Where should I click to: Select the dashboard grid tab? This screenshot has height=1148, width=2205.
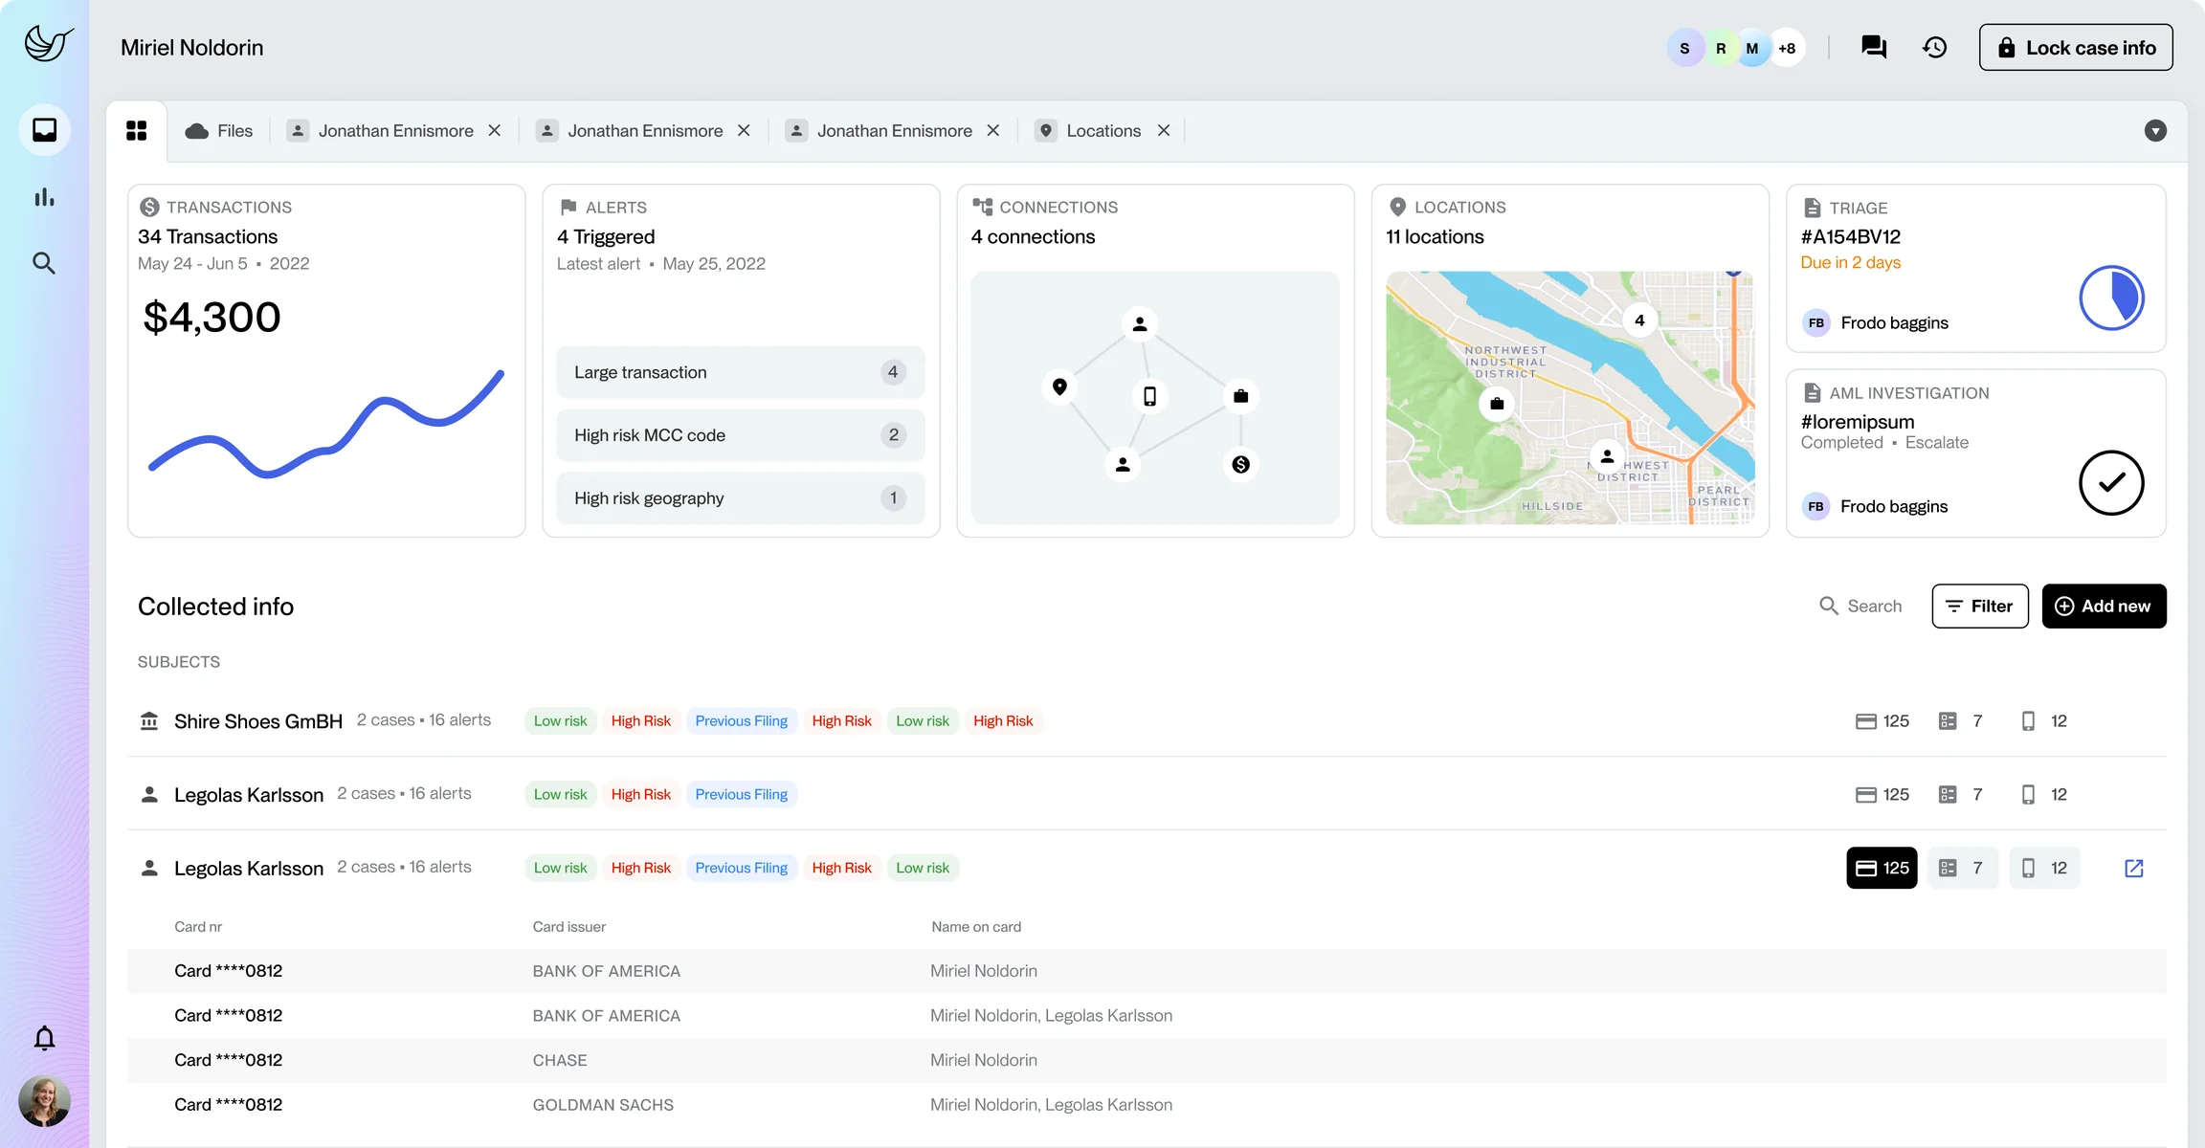tap(137, 131)
